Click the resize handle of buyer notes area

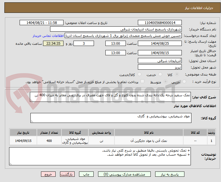(x=11, y=164)
